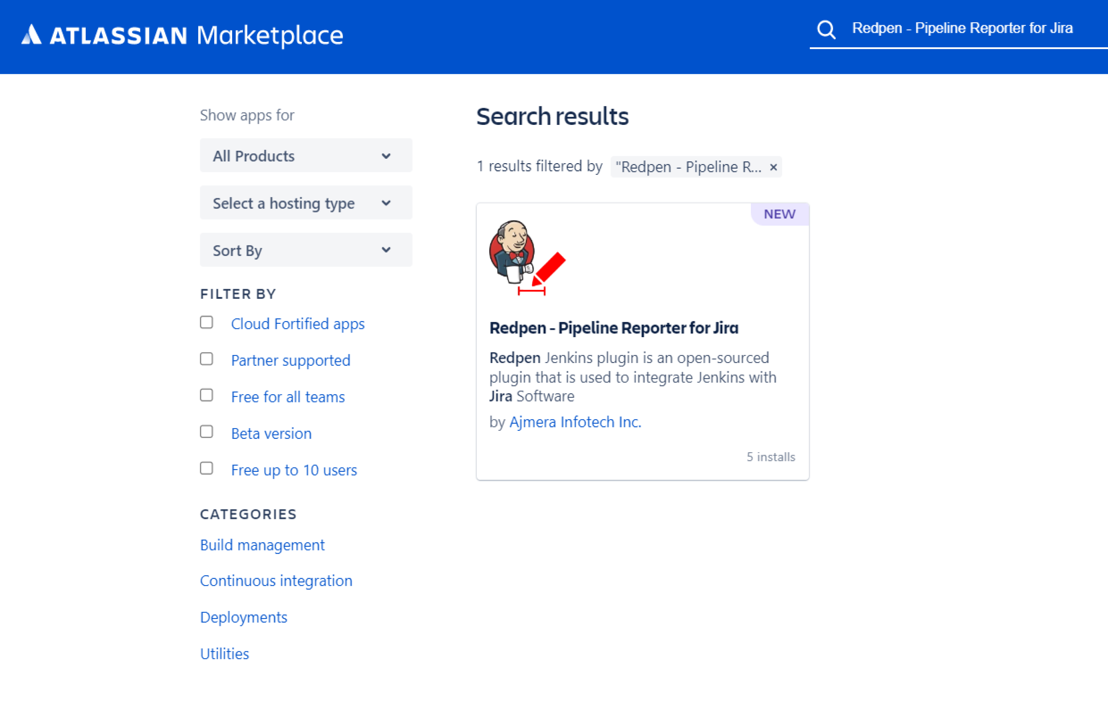Click the Free for all teams link
1108x710 pixels.
pos(288,397)
